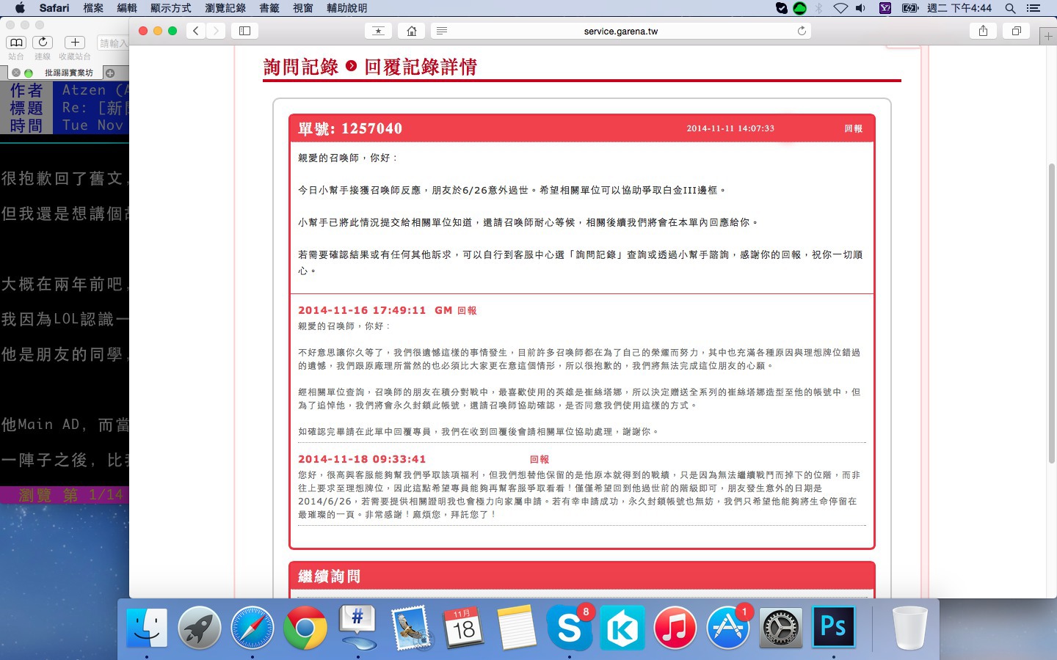This screenshot has height=660, width=1057.
Task: Click the Home icon in Safari toolbar
Action: (x=412, y=31)
